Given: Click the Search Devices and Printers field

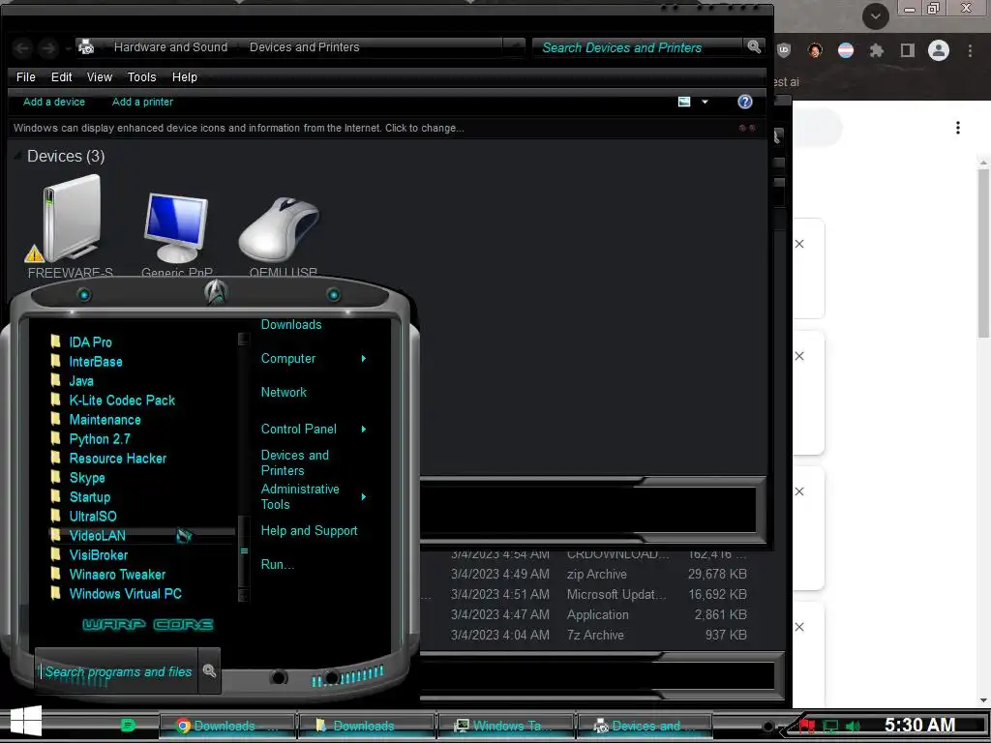Looking at the screenshot, I should 639,47.
